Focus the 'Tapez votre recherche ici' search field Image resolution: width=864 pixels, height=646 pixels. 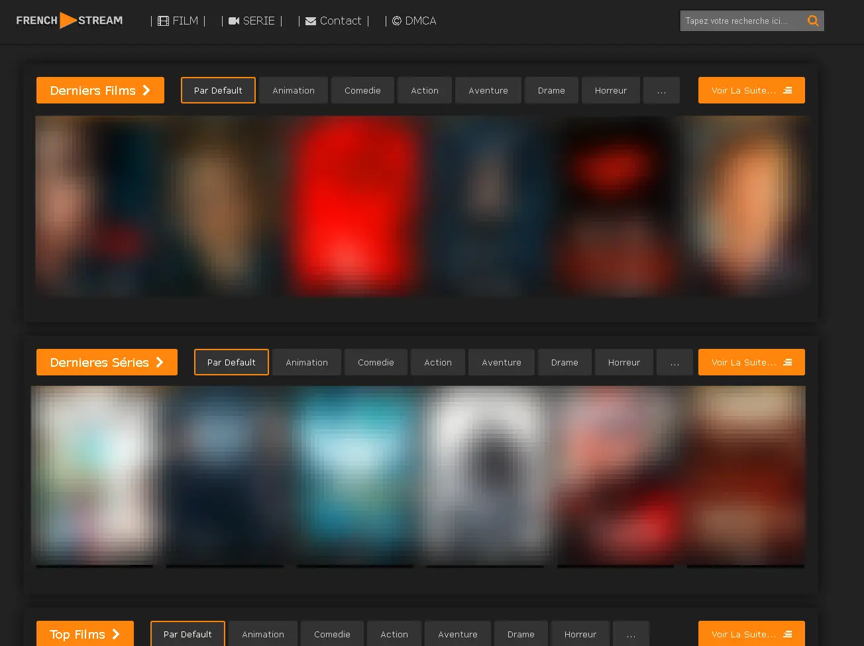(742, 21)
